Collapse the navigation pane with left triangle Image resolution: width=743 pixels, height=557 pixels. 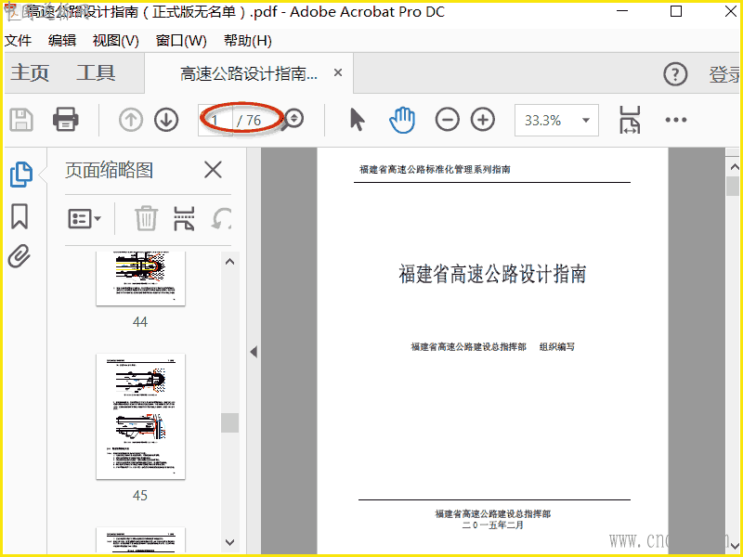(254, 352)
